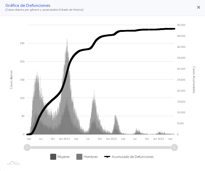Click the 25,000 right-axis tick label
Image resolution: width=205 pixels, height=171 pixels.
click(181, 80)
